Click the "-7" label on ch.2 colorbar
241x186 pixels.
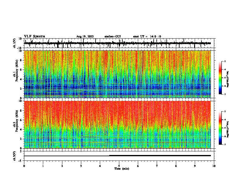click(225, 144)
